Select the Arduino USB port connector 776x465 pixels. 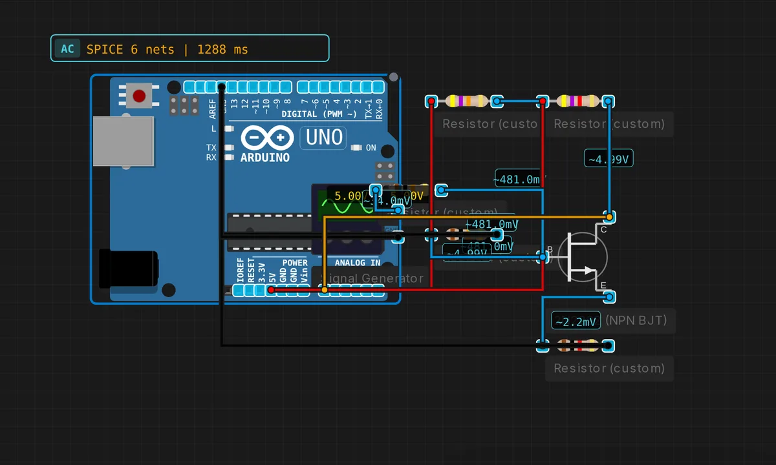tap(123, 141)
